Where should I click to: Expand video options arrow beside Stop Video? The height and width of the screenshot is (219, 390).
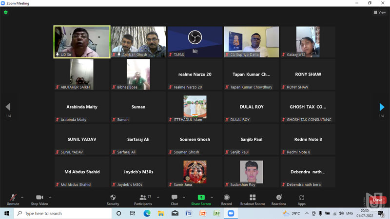pyautogui.click(x=50, y=198)
